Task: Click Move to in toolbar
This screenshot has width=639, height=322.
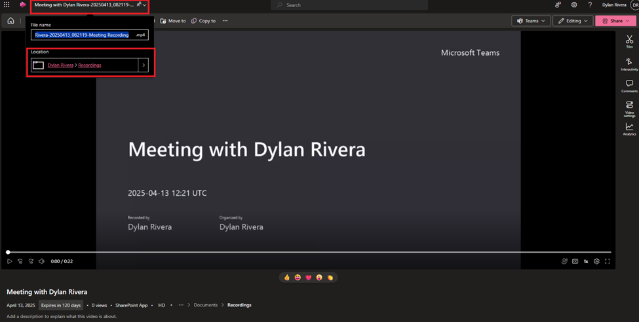Action: click(173, 21)
